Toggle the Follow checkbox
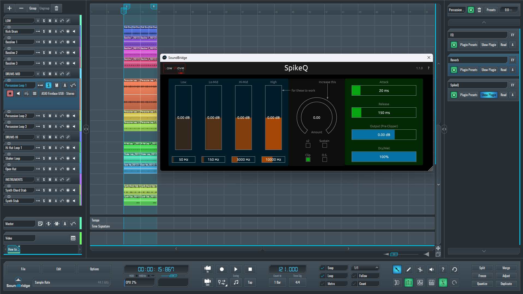Screen dimensions: 523x294 [x=354, y=276]
